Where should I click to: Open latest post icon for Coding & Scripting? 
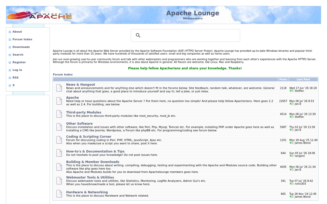[291, 143]
